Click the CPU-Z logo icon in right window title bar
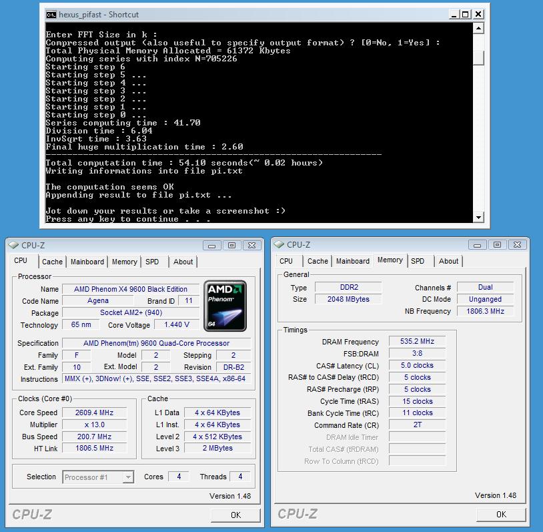This screenshot has width=543, height=532. click(x=279, y=244)
